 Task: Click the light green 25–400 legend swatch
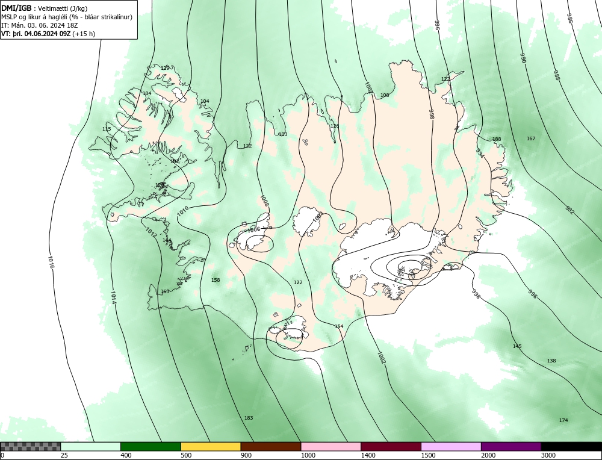pos(91,447)
